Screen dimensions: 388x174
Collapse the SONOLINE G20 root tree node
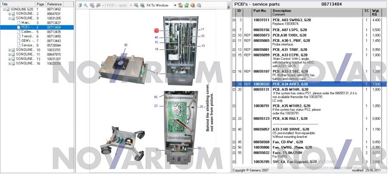(x=4, y=9)
